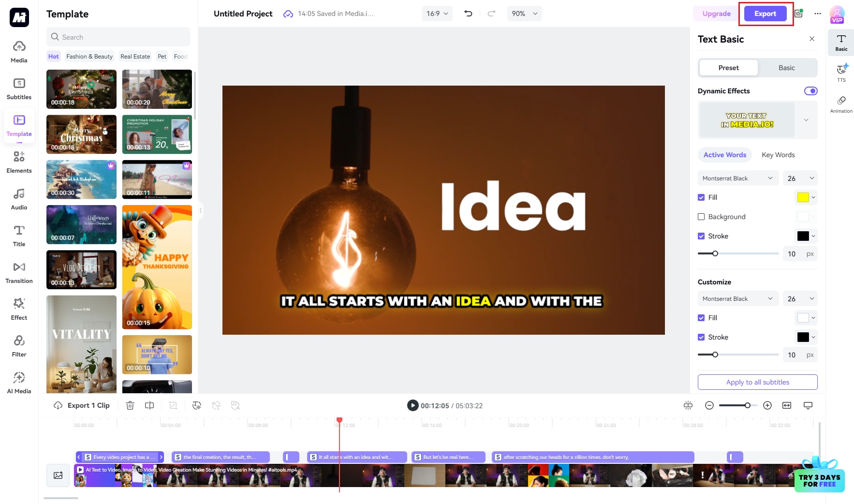Screen dimensions: 854x504
Task: Uncheck Customize Fill checkbox
Action: tap(701, 318)
